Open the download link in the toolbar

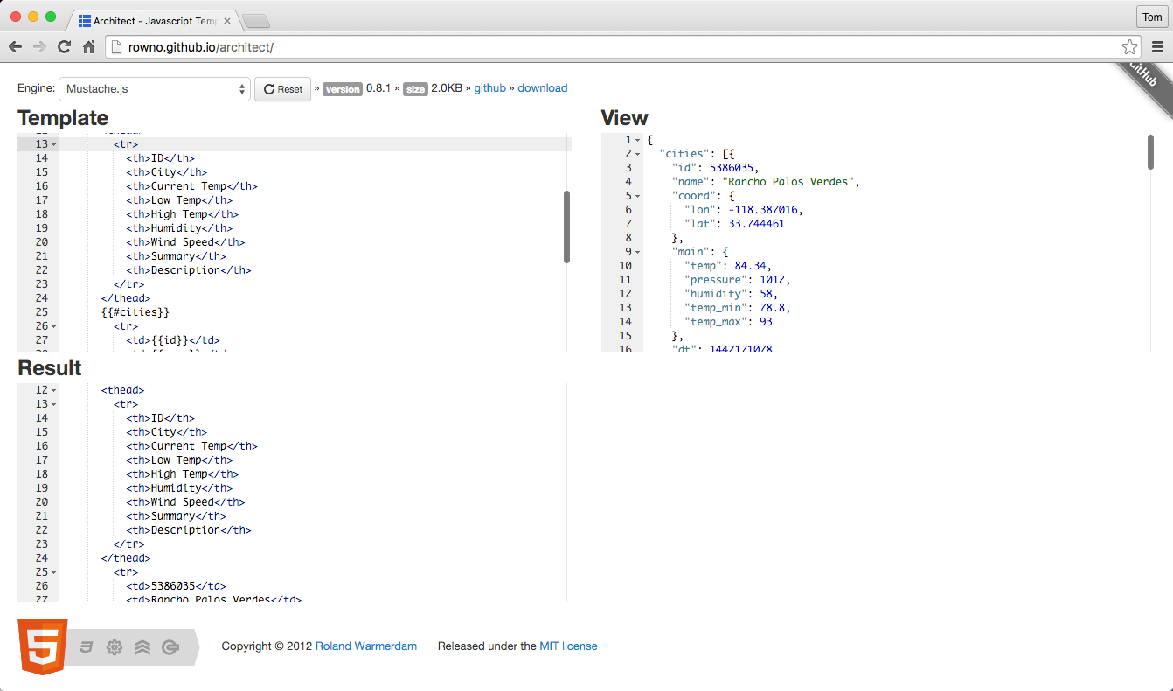point(543,87)
